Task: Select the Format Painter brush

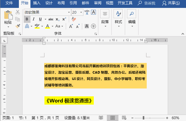Action: 18,26
